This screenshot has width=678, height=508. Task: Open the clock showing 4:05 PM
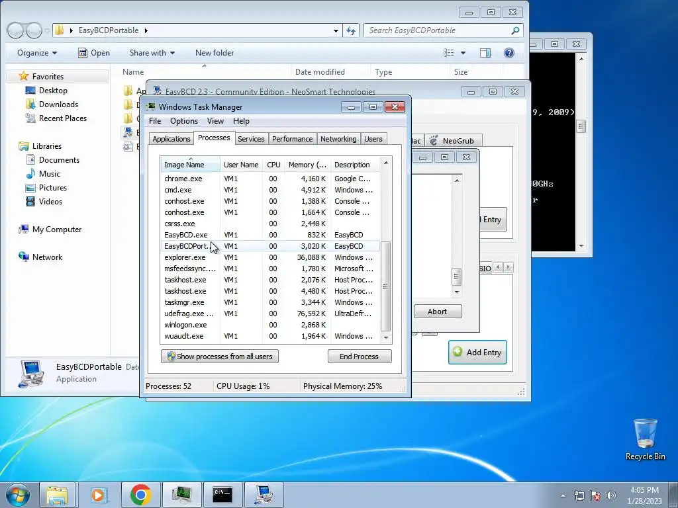tap(644, 495)
